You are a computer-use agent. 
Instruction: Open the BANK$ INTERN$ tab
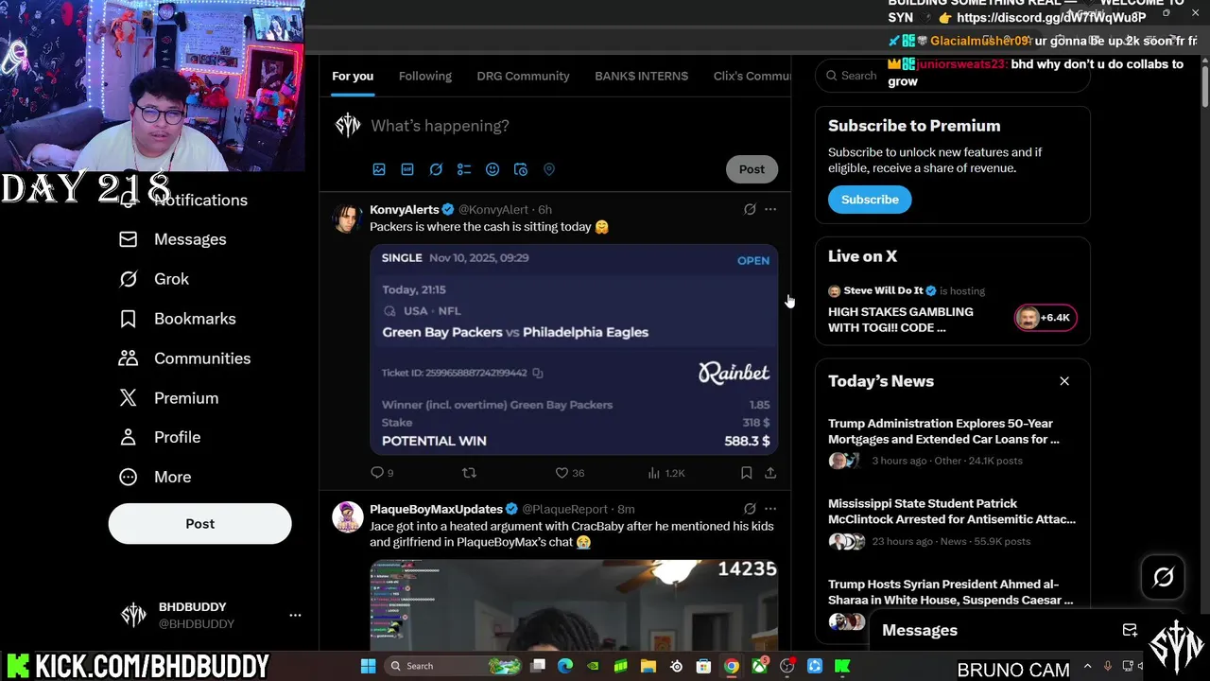(642, 76)
